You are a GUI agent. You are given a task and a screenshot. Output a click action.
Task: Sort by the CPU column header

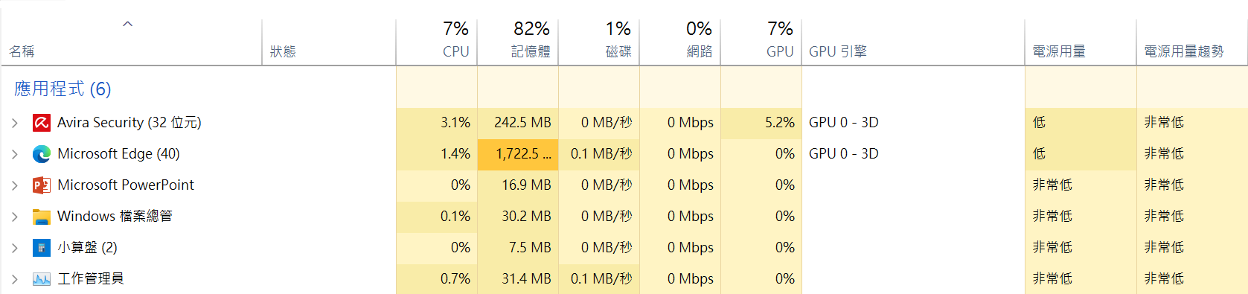coord(437,42)
